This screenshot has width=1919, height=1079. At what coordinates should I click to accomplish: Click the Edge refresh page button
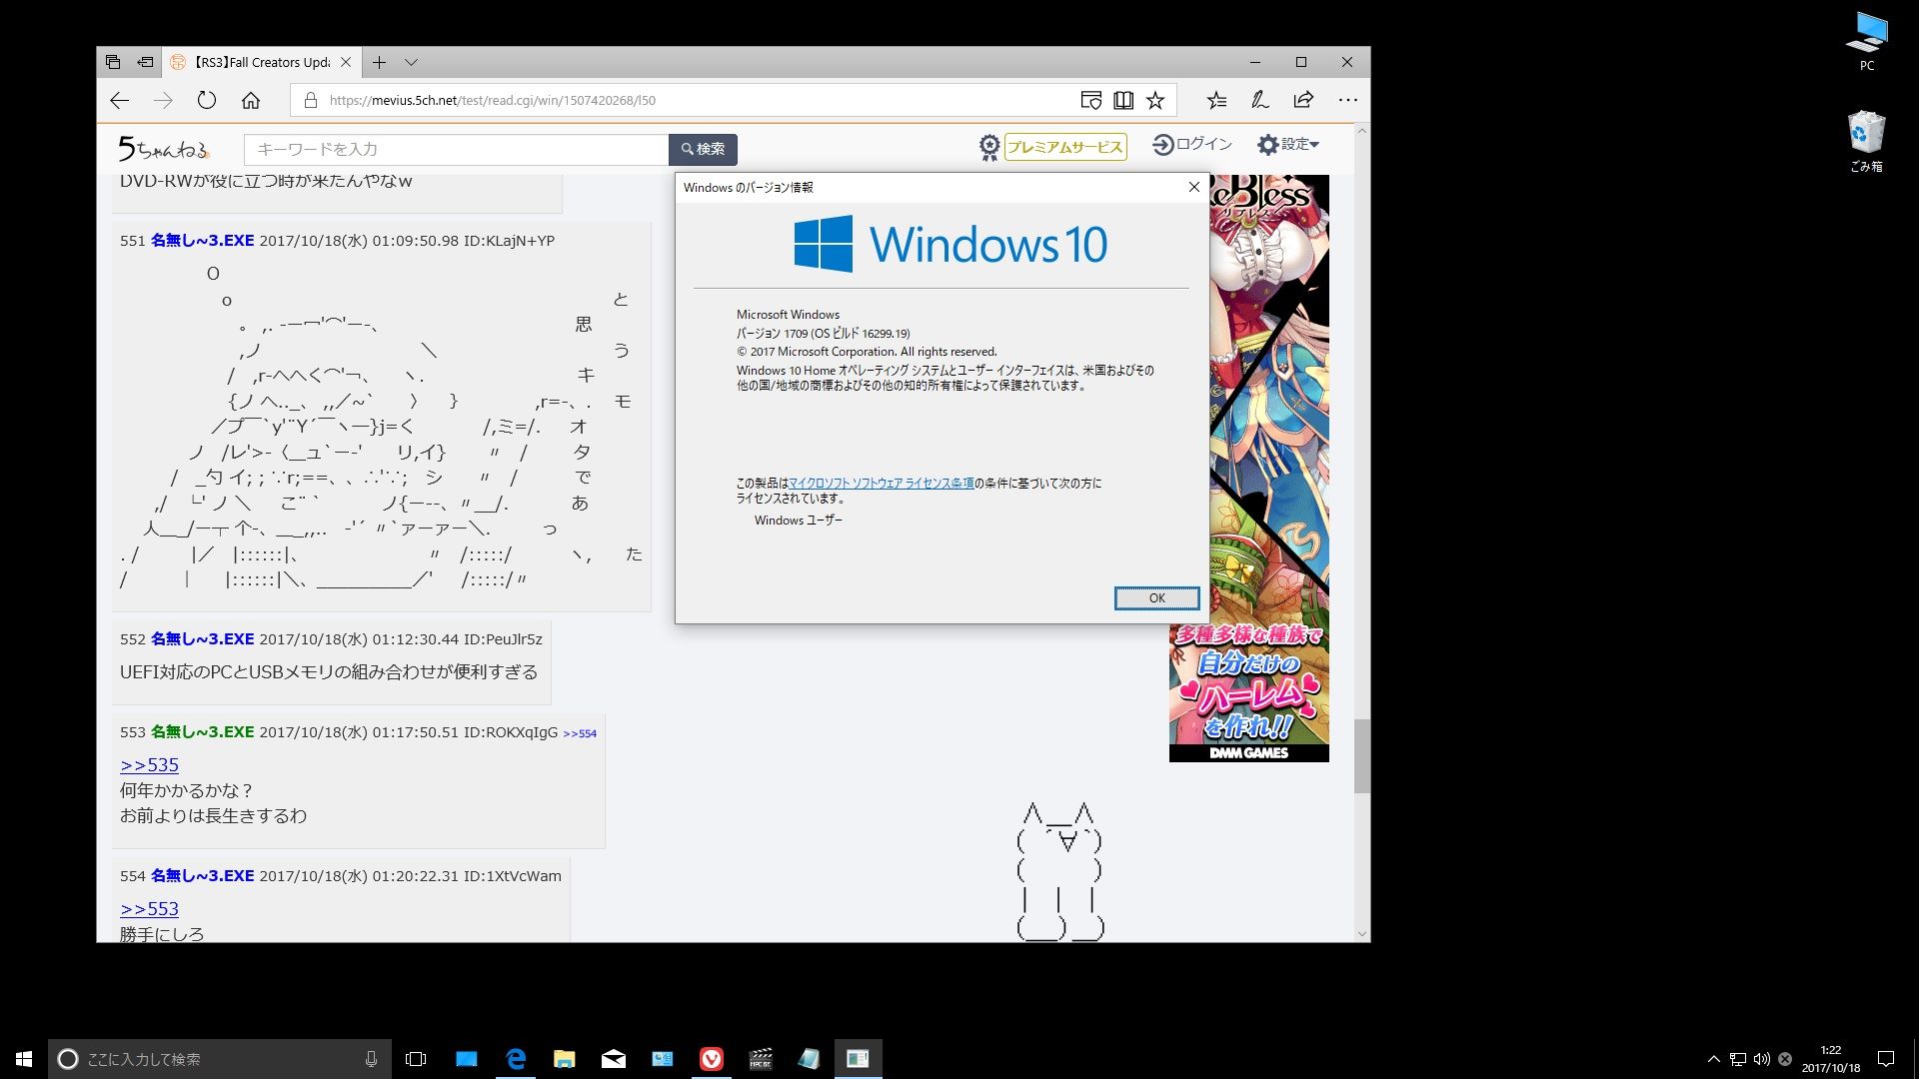click(207, 100)
